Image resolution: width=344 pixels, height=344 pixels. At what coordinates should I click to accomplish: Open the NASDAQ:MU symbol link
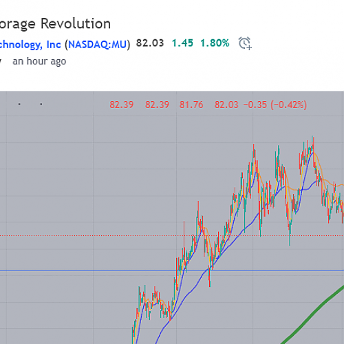click(x=98, y=44)
